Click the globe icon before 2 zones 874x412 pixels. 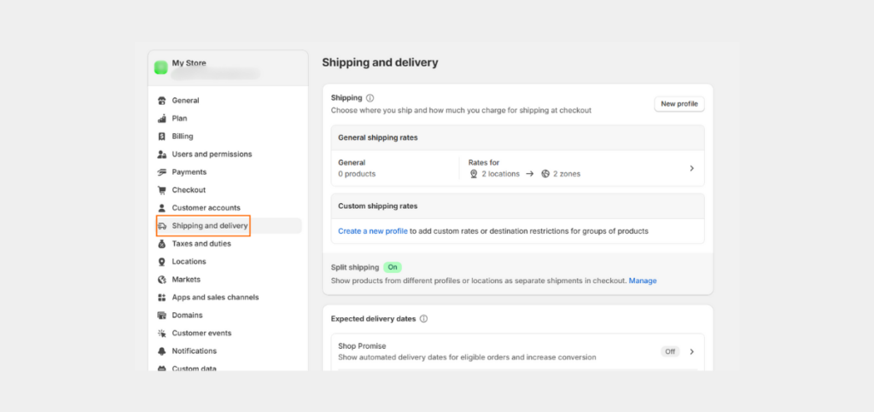pyautogui.click(x=545, y=174)
